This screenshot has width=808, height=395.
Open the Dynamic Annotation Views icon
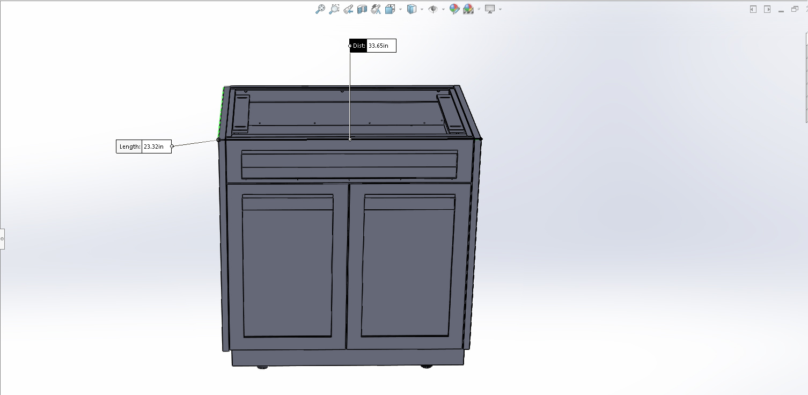[x=376, y=9]
